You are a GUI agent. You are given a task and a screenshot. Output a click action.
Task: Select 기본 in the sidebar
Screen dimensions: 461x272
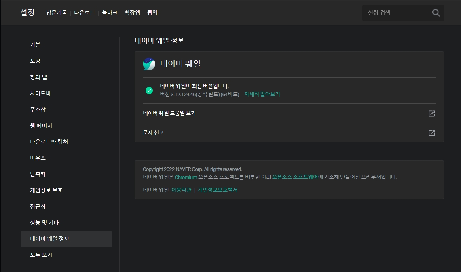coord(66,44)
